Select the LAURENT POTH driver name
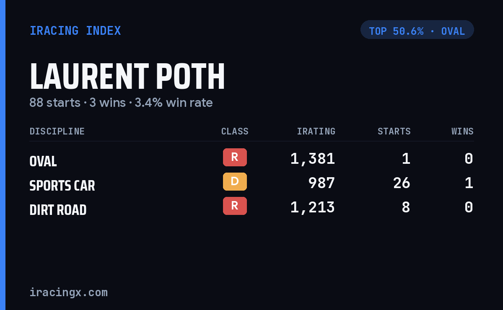Viewport: 503px width, 310px height. coord(127,77)
